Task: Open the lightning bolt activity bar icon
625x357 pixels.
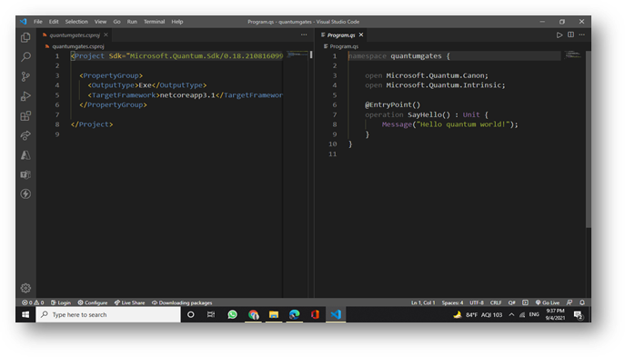Action: tap(25, 193)
